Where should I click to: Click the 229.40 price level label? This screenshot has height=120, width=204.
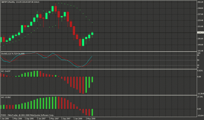200,20
